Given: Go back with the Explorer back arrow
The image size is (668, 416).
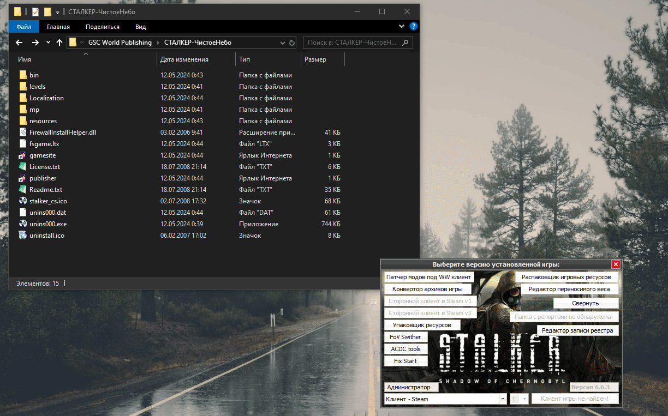Looking at the screenshot, I should point(19,43).
